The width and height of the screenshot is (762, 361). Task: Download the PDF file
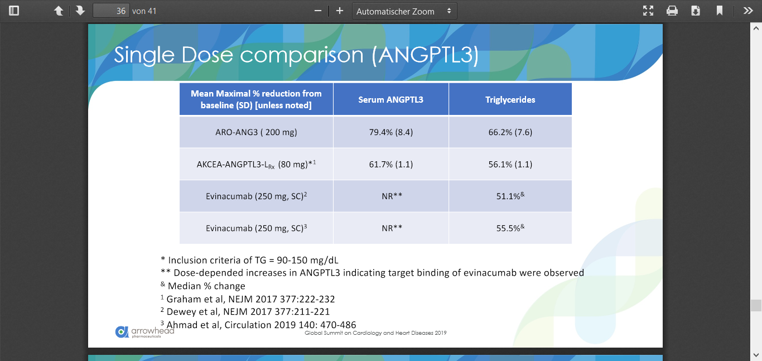pyautogui.click(x=696, y=11)
